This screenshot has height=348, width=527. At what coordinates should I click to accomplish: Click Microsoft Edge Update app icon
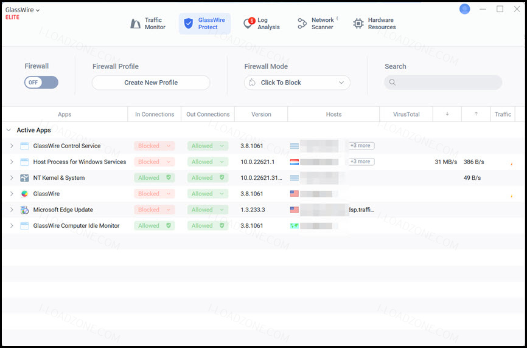(x=24, y=210)
